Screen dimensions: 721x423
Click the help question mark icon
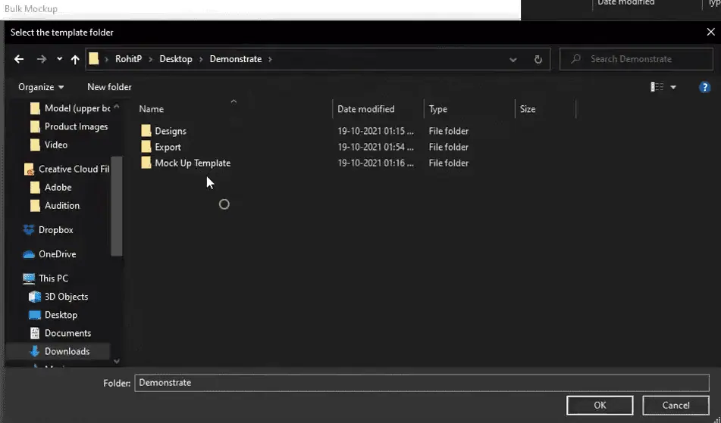point(704,87)
